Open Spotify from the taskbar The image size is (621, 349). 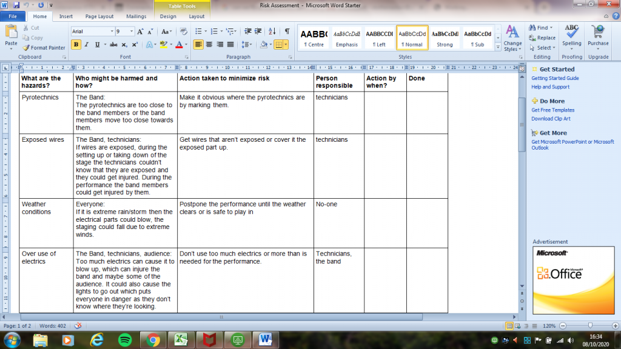pyautogui.click(x=124, y=340)
